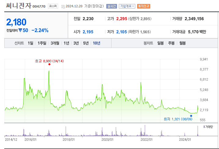Switch to 일봉 candlestick chart
Screen dimensions: 219x149
click(x=160, y=43)
